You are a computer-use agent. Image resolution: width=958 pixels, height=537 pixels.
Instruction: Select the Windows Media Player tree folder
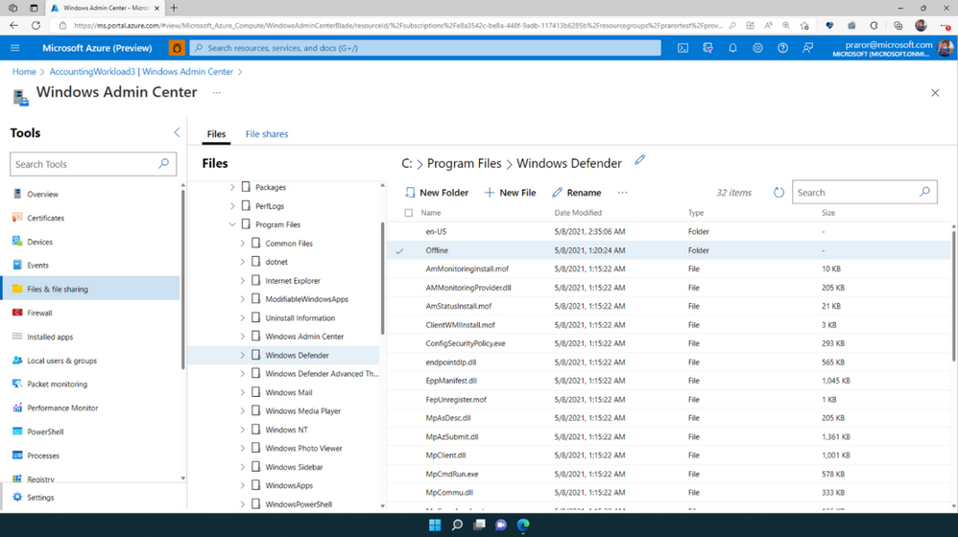point(303,411)
